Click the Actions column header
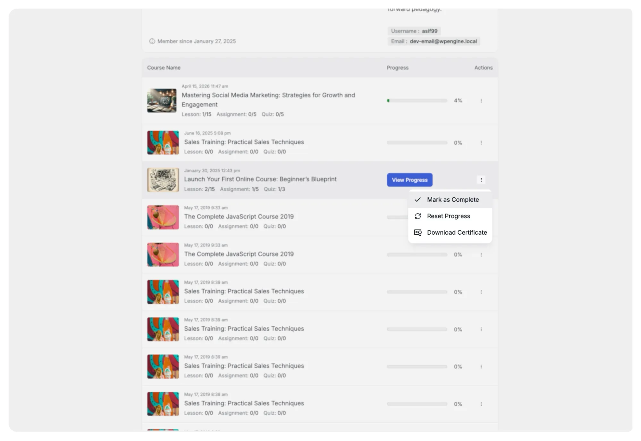 (x=483, y=68)
